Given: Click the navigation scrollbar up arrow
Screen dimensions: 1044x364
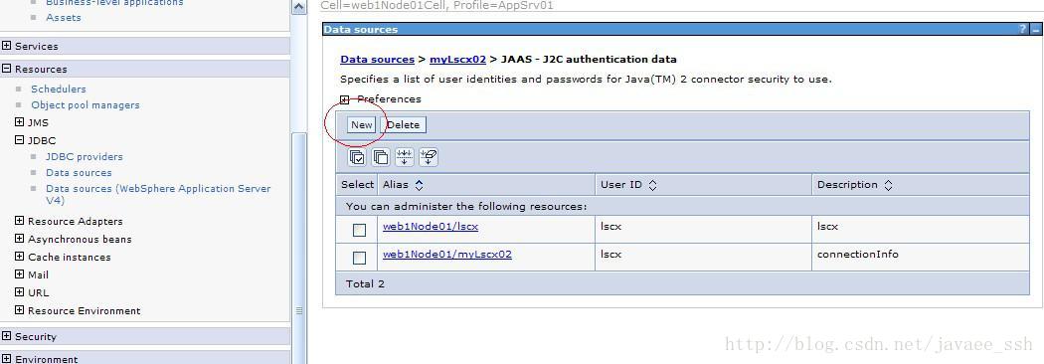Looking at the screenshot, I should click(x=299, y=7).
